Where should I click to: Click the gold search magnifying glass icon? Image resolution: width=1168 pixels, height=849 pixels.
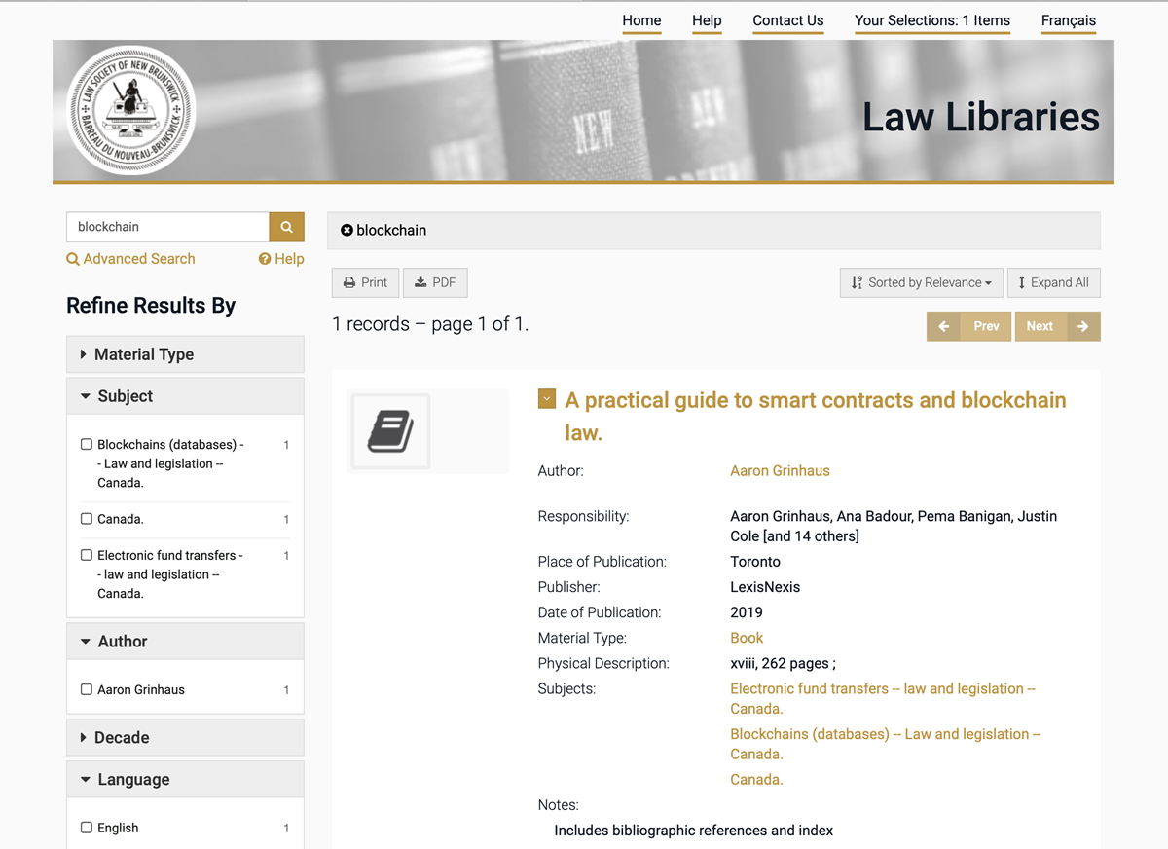click(x=286, y=226)
